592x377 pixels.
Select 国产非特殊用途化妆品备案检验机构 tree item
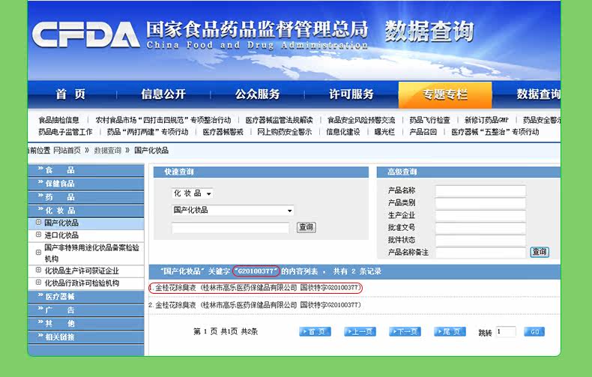point(91,253)
